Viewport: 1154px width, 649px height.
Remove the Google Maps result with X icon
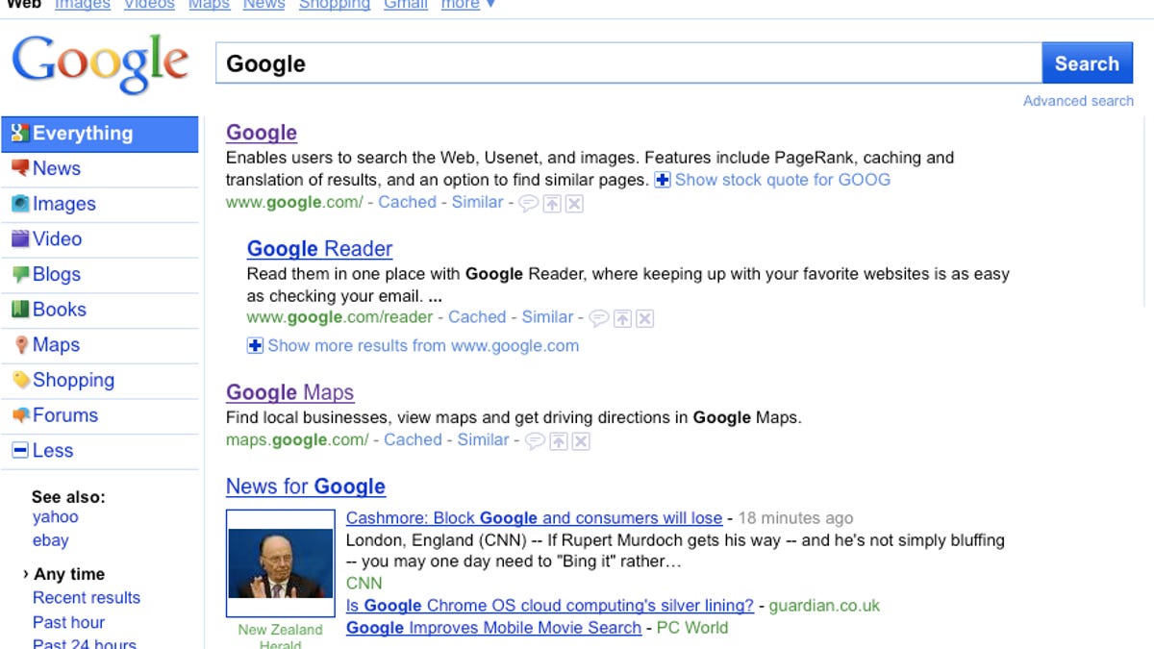coord(580,441)
